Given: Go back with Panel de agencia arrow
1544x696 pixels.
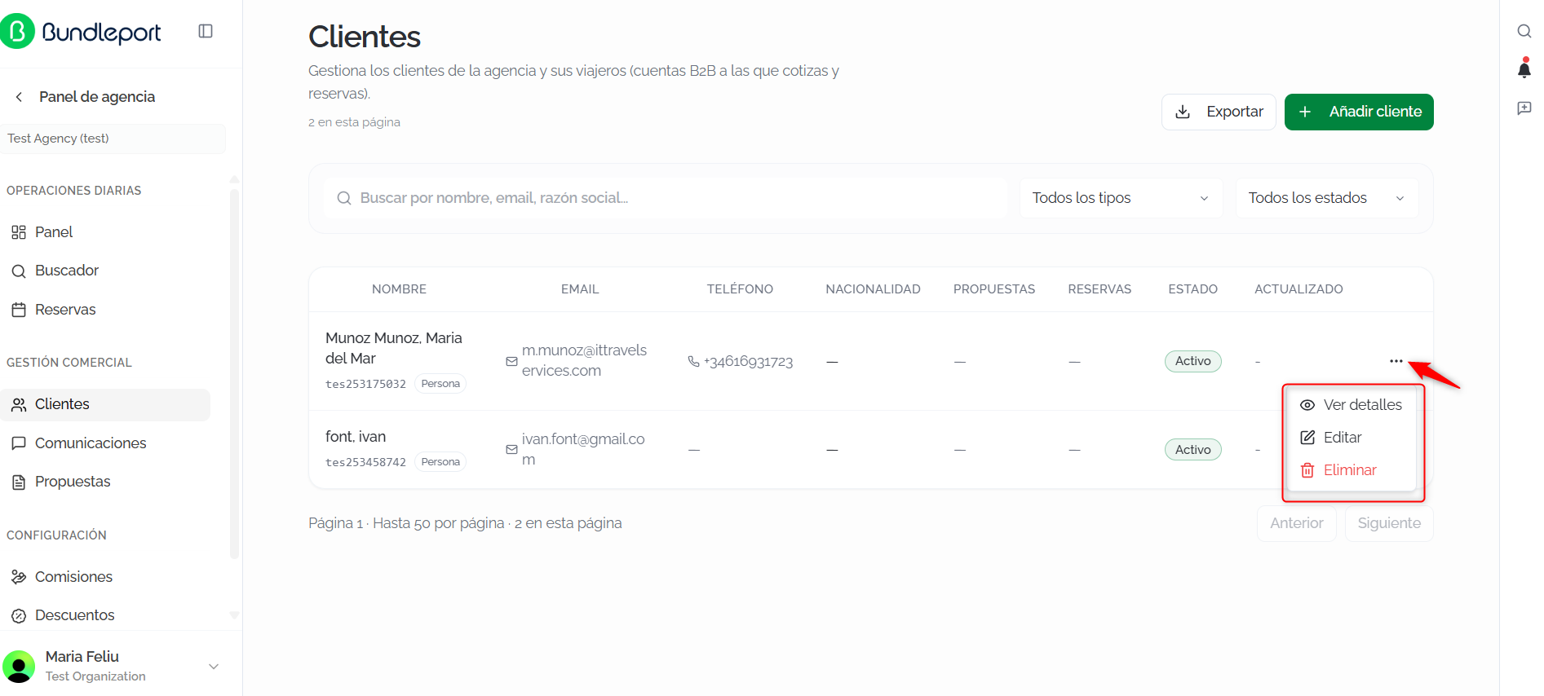Looking at the screenshot, I should pos(19,97).
